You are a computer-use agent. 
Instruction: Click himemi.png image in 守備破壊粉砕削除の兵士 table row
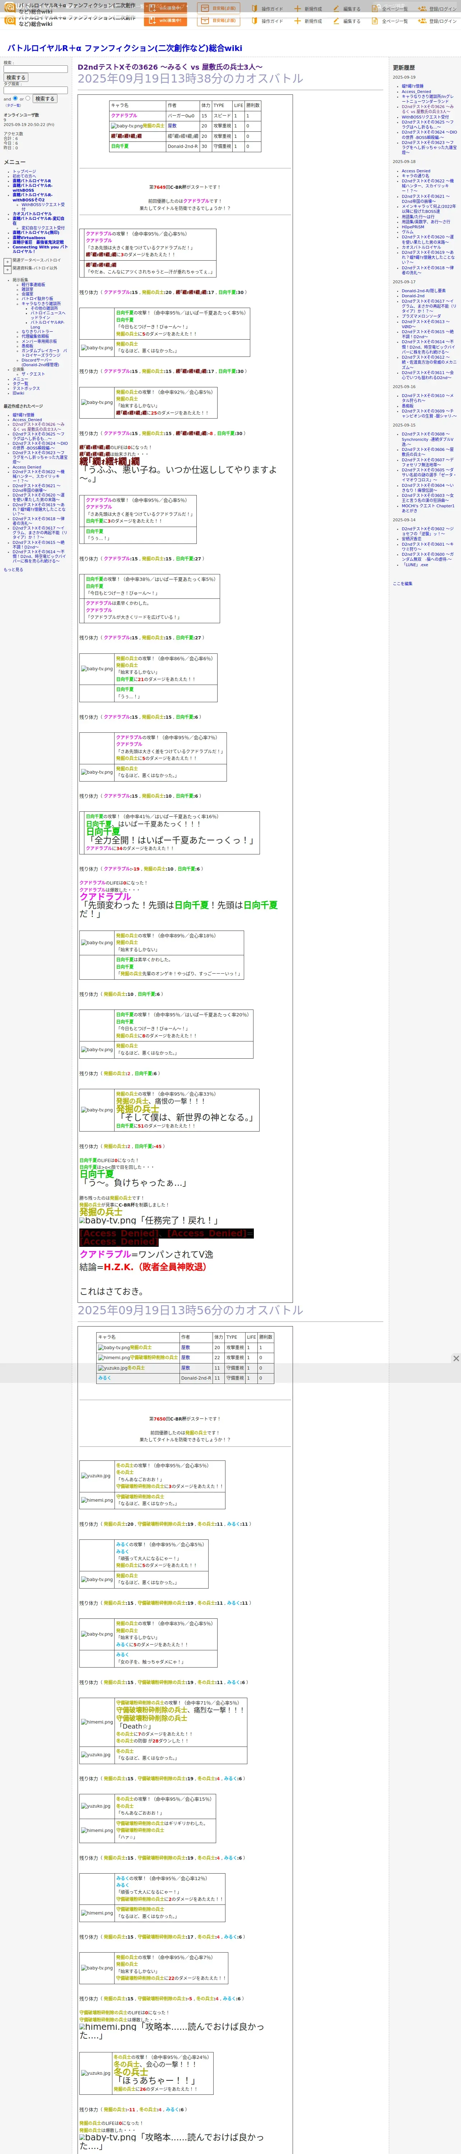point(113,1358)
